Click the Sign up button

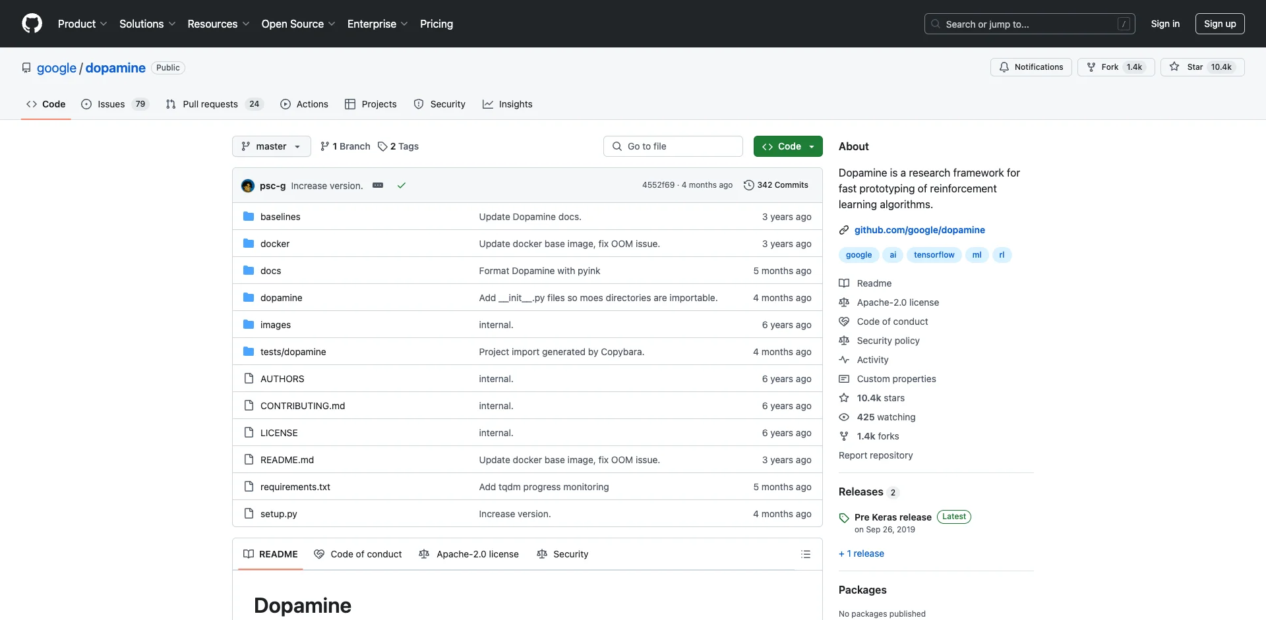click(1220, 24)
